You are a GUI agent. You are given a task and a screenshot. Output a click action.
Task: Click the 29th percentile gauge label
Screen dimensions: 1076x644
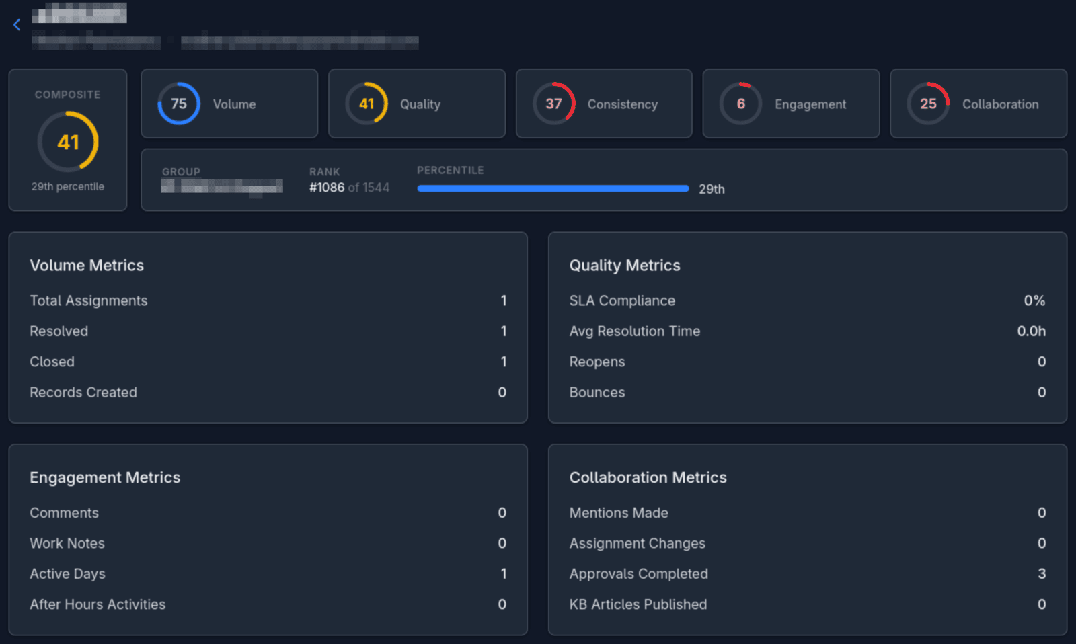(x=67, y=186)
